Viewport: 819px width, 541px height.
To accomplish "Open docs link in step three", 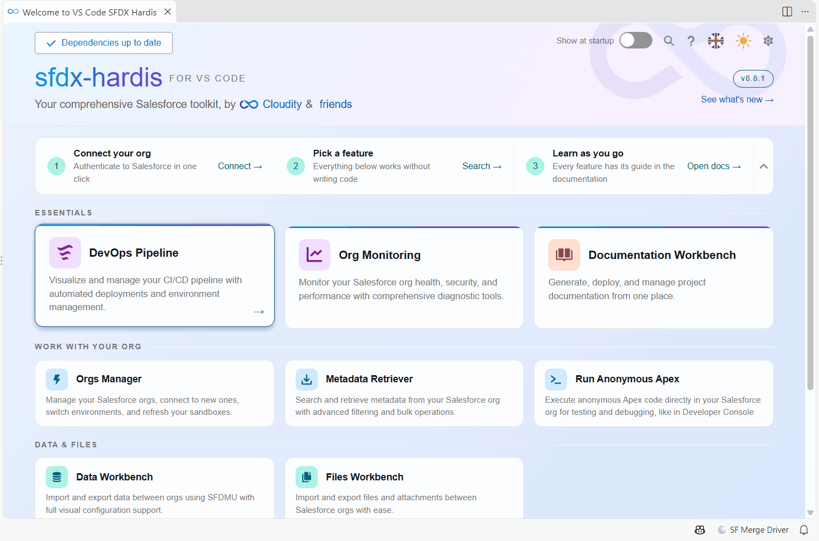I will (714, 166).
